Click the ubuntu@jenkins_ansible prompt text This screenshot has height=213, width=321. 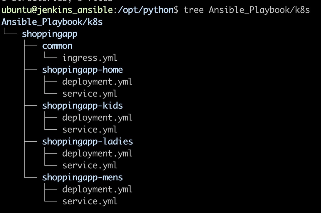coord(57,10)
